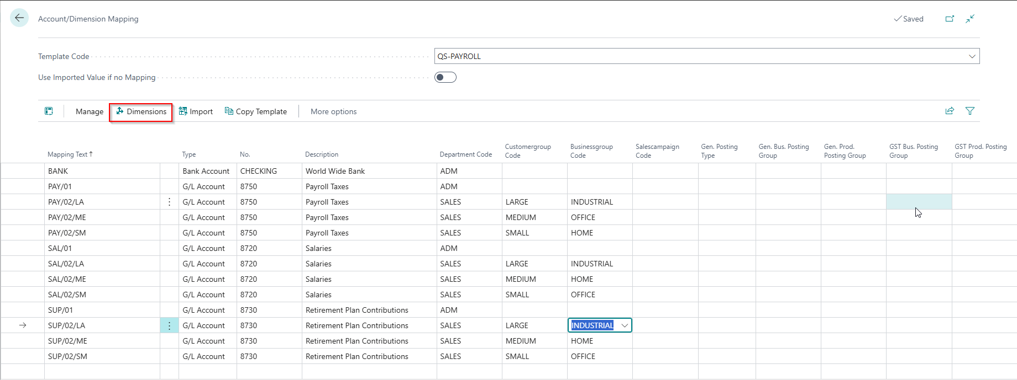
Task: Click the Department Code column header
Action: (465, 154)
